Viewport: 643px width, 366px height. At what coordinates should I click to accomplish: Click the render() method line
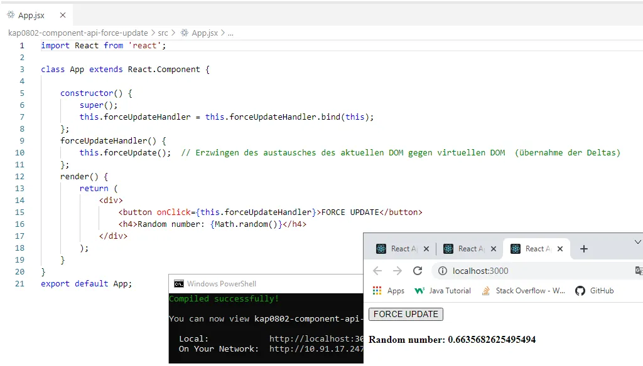tap(84, 177)
